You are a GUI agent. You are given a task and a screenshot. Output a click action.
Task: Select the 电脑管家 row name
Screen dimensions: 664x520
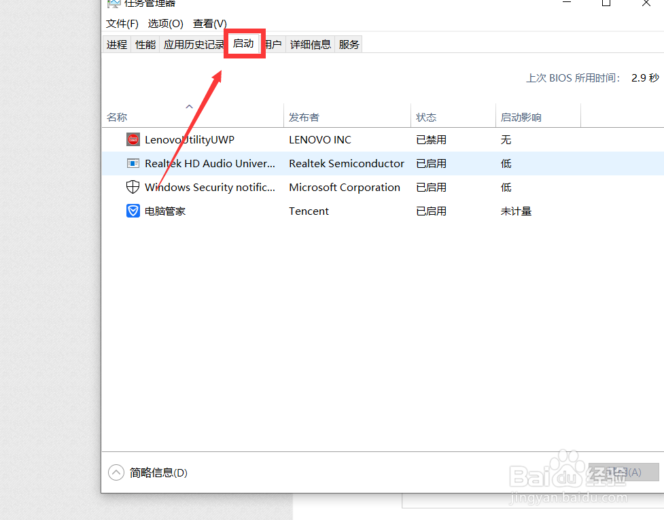pyautogui.click(x=165, y=211)
